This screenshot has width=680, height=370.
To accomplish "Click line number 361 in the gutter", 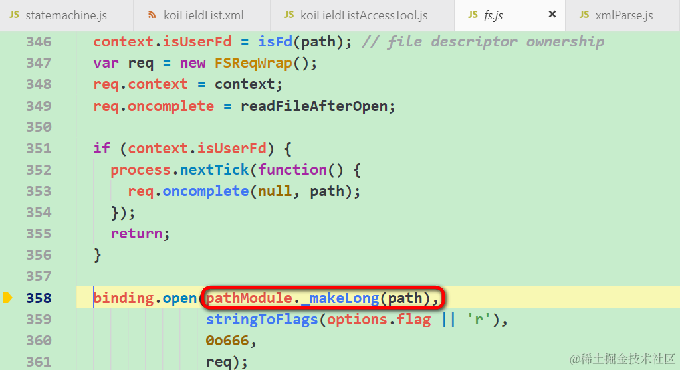I will 39,362.
